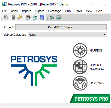This screenshot has height=108, width=111.
Task: Launch the Mapping compass icon
Action: (x=80, y=50)
